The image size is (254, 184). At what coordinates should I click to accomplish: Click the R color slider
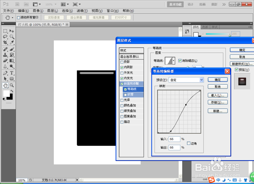(x=218, y=34)
